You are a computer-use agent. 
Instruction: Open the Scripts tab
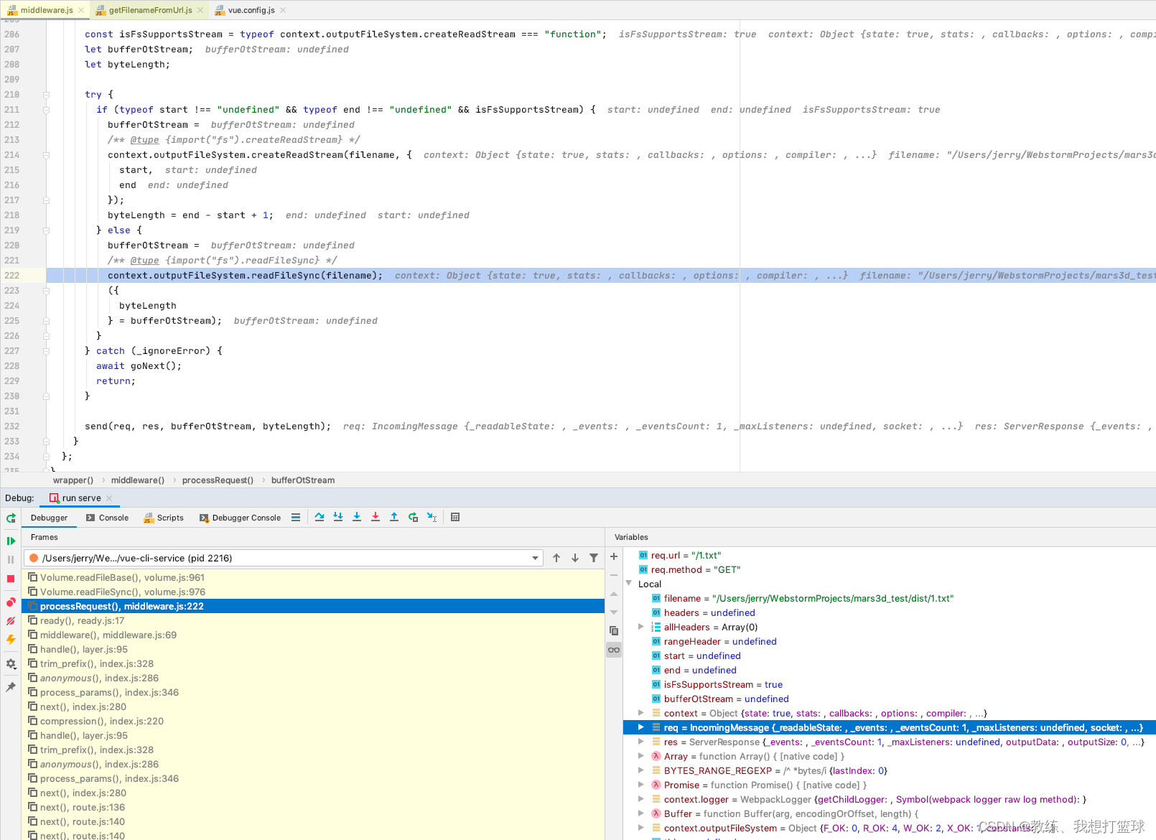point(164,518)
